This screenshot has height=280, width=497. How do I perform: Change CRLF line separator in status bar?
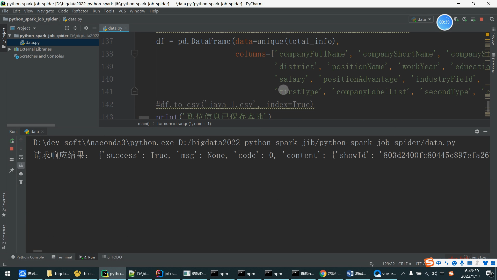click(405, 264)
